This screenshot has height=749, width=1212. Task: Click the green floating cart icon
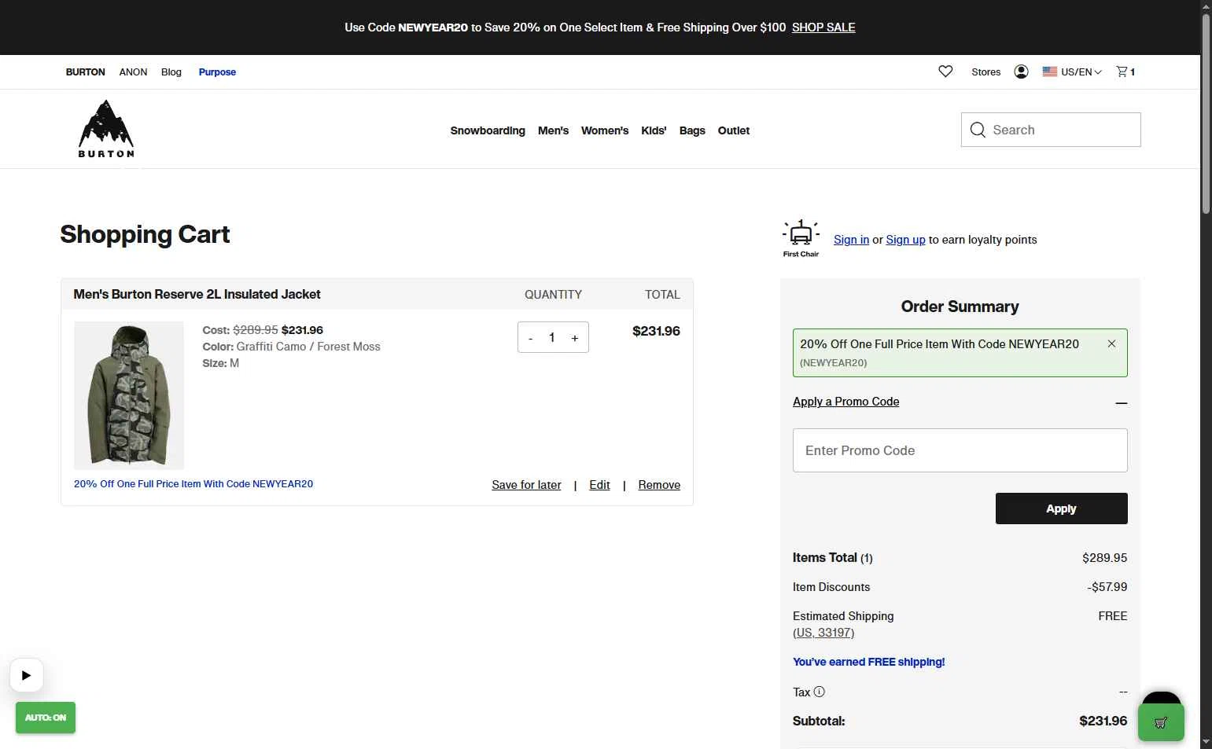1161,722
